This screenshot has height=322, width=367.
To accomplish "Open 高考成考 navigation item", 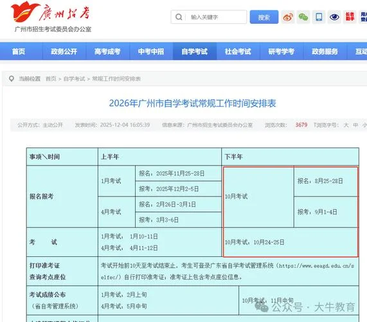I will point(107,52).
